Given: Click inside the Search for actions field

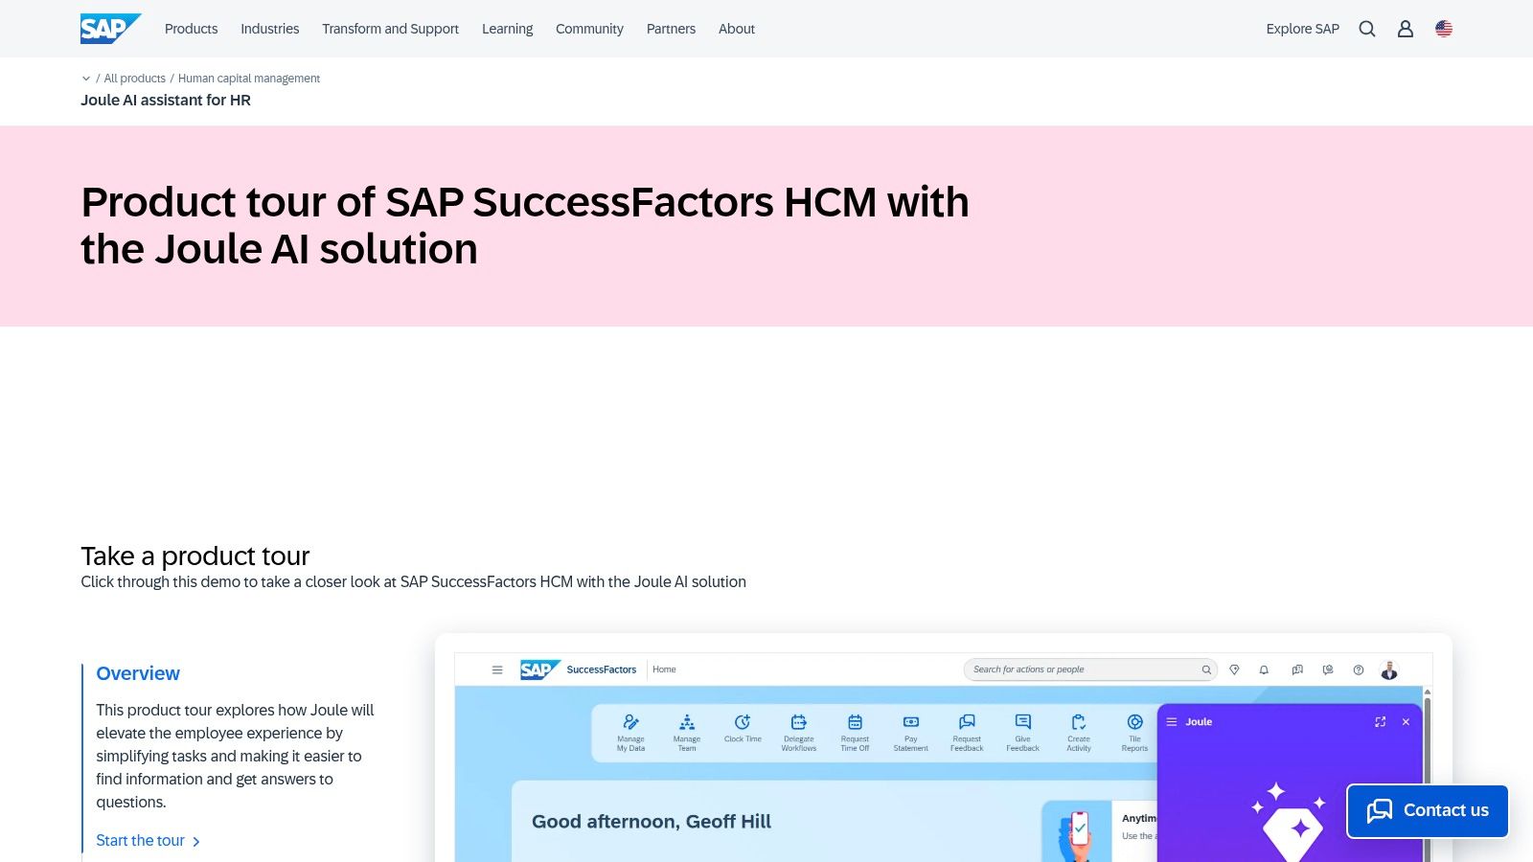Looking at the screenshot, I should click(x=1073, y=669).
